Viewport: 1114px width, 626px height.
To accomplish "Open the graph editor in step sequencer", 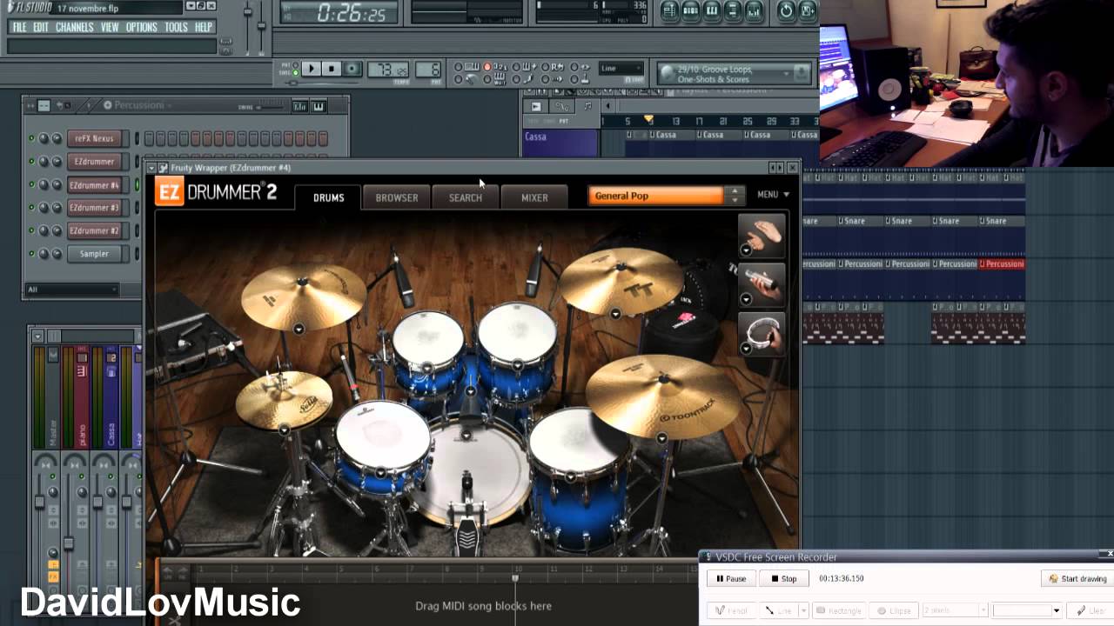I will [300, 106].
